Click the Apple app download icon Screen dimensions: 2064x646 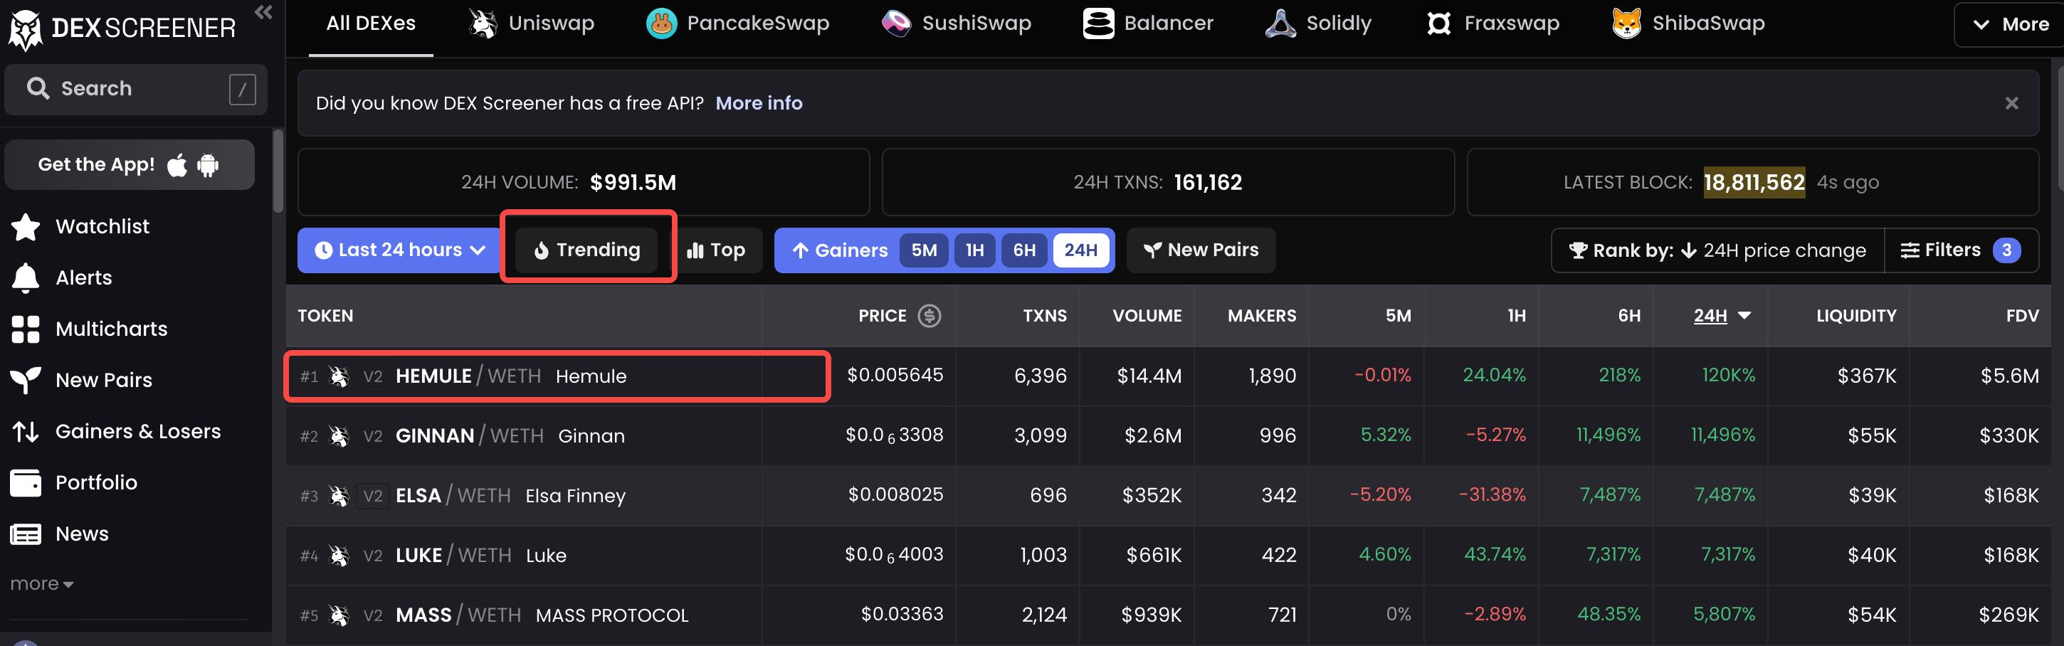pyautogui.click(x=177, y=165)
